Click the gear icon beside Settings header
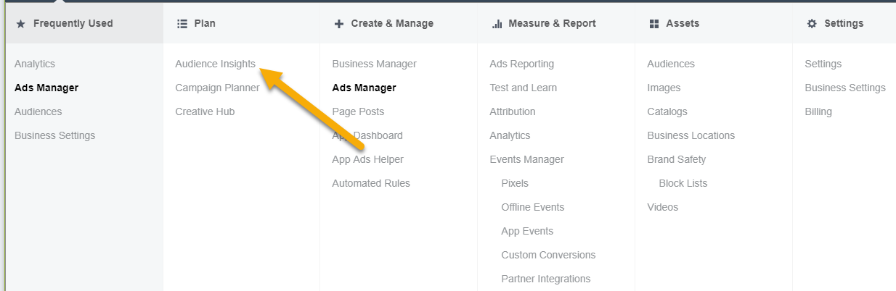The height and width of the screenshot is (291, 896). [x=812, y=24]
